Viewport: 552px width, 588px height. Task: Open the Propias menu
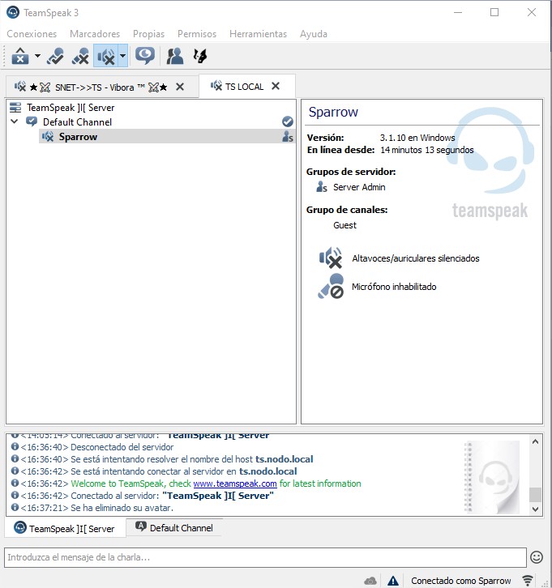pyautogui.click(x=148, y=34)
